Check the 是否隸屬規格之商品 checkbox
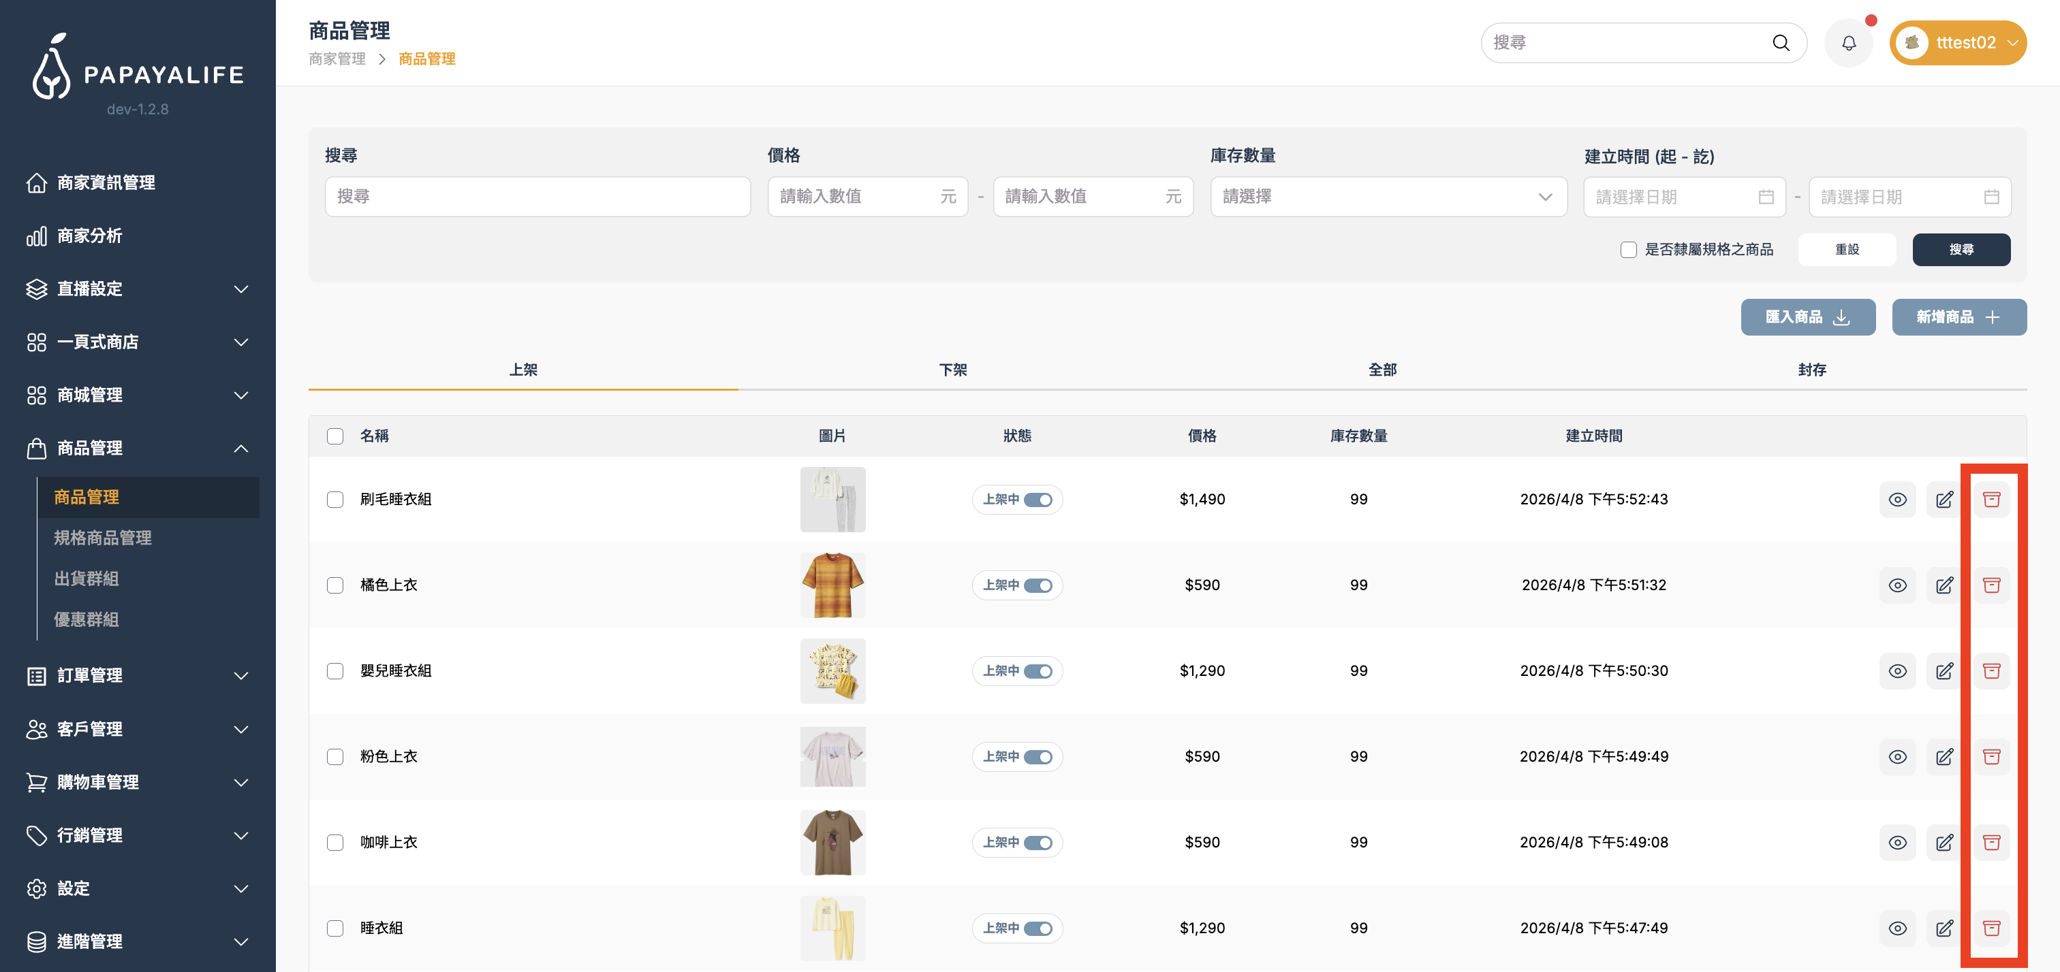This screenshot has height=972, width=2060. 1628,249
